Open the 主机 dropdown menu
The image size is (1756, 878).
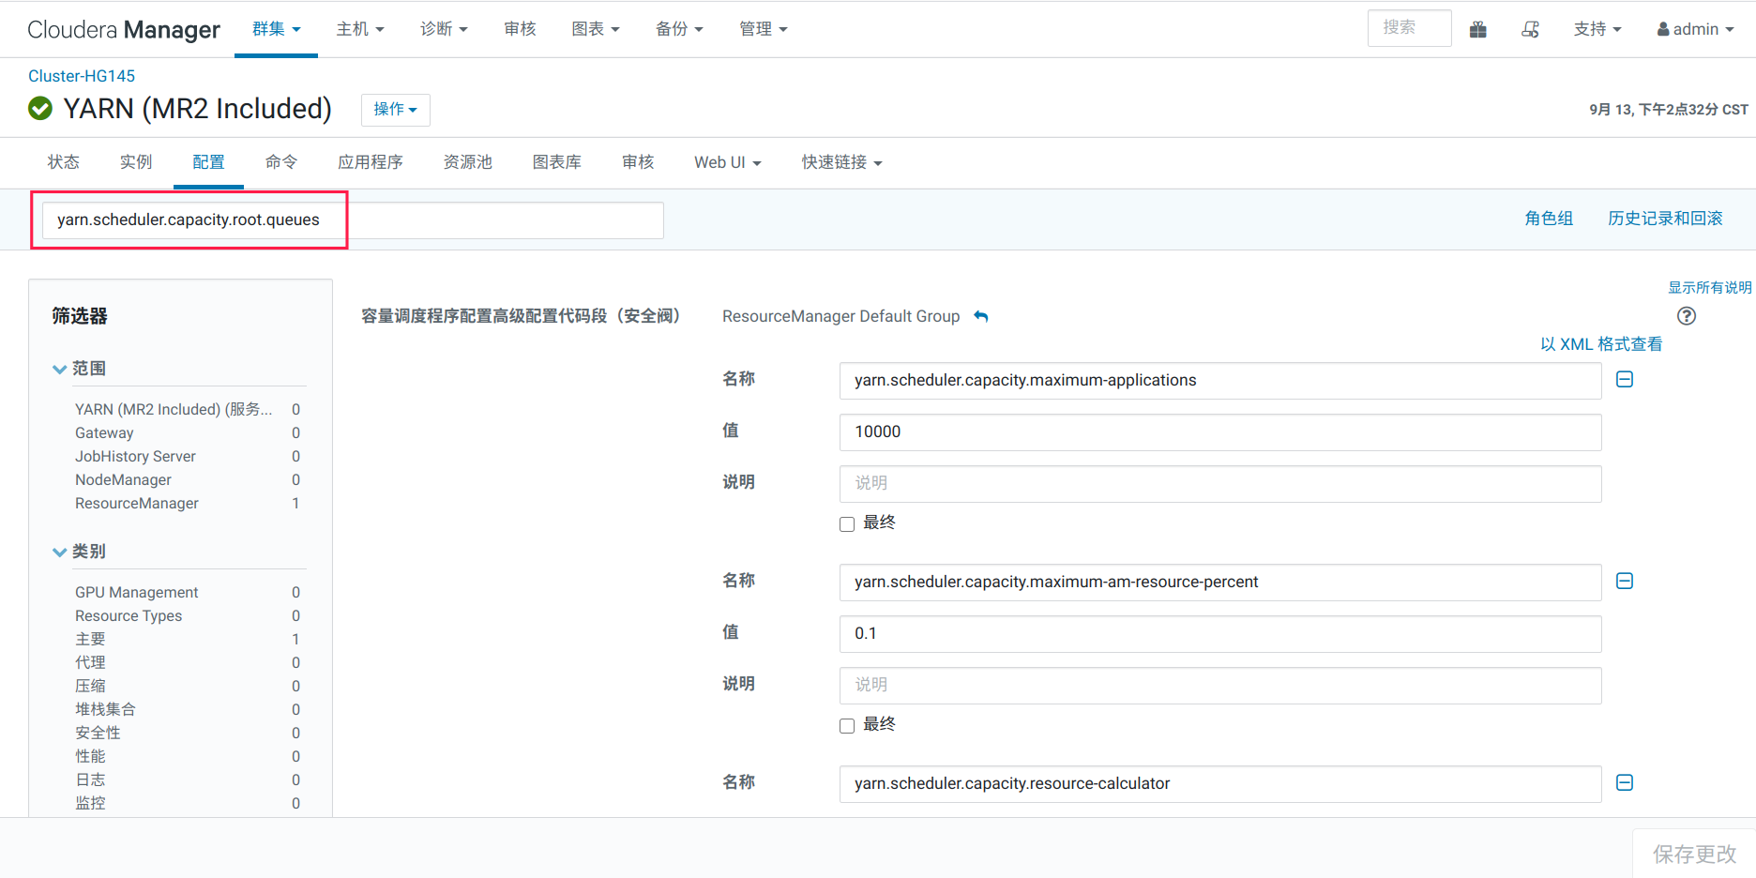(x=360, y=29)
